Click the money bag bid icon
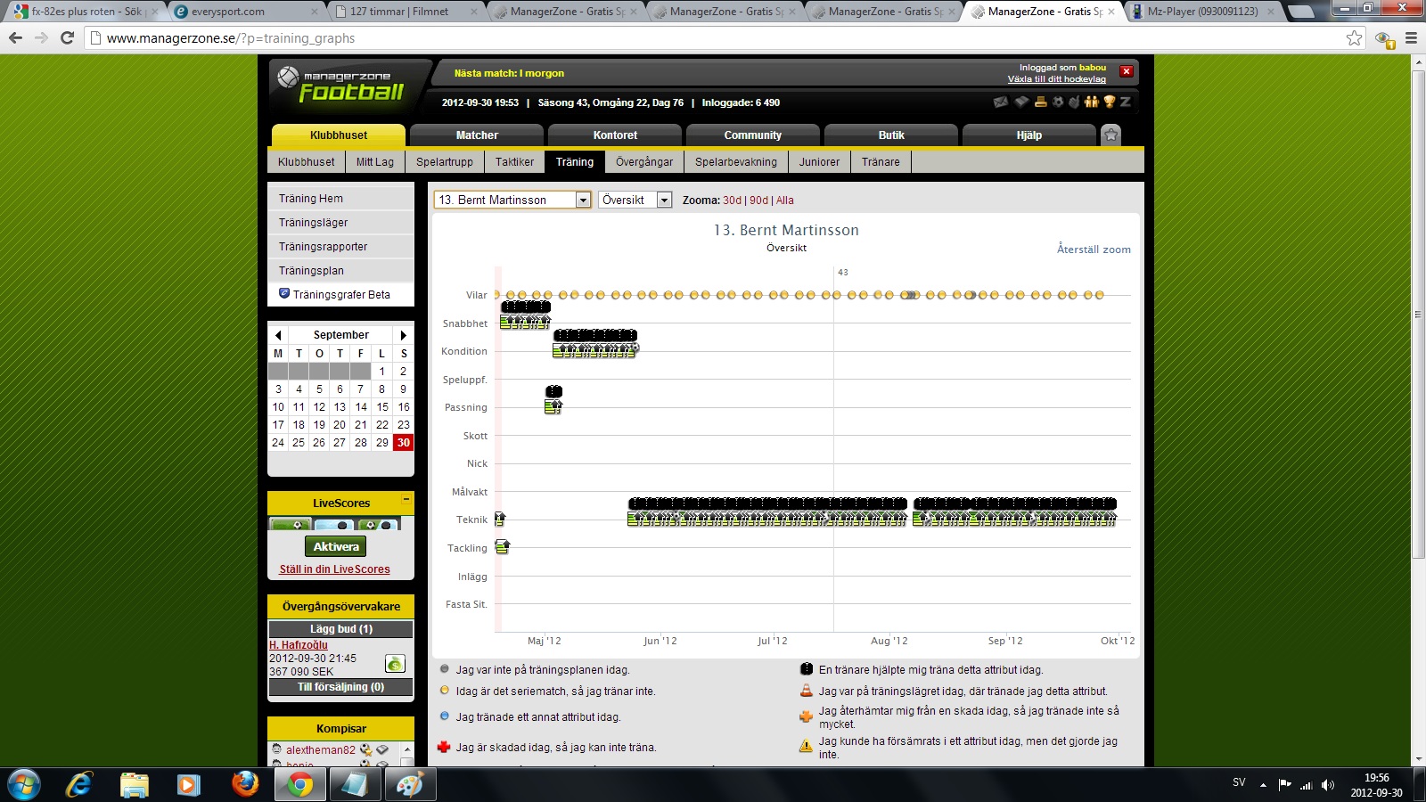The image size is (1426, 802). 395,664
